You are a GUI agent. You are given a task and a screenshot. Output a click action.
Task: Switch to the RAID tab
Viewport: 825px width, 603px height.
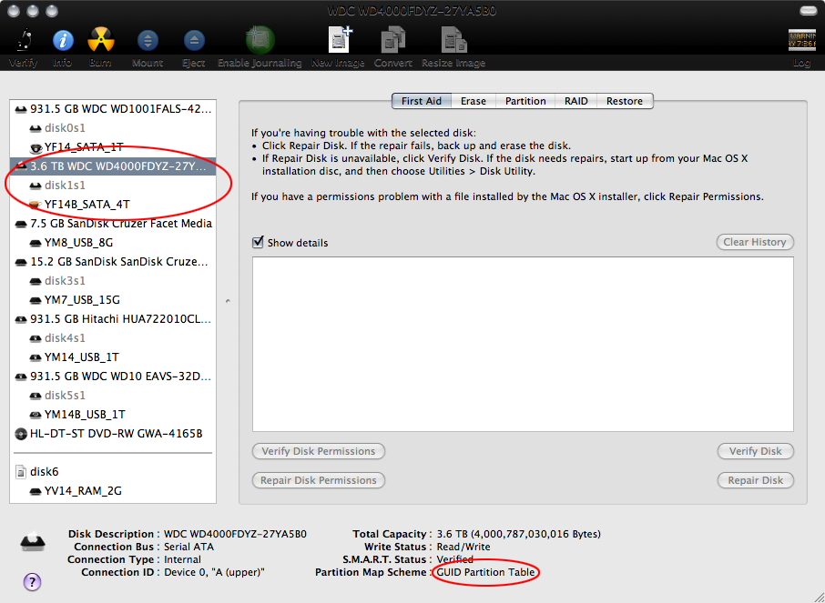[x=576, y=101]
